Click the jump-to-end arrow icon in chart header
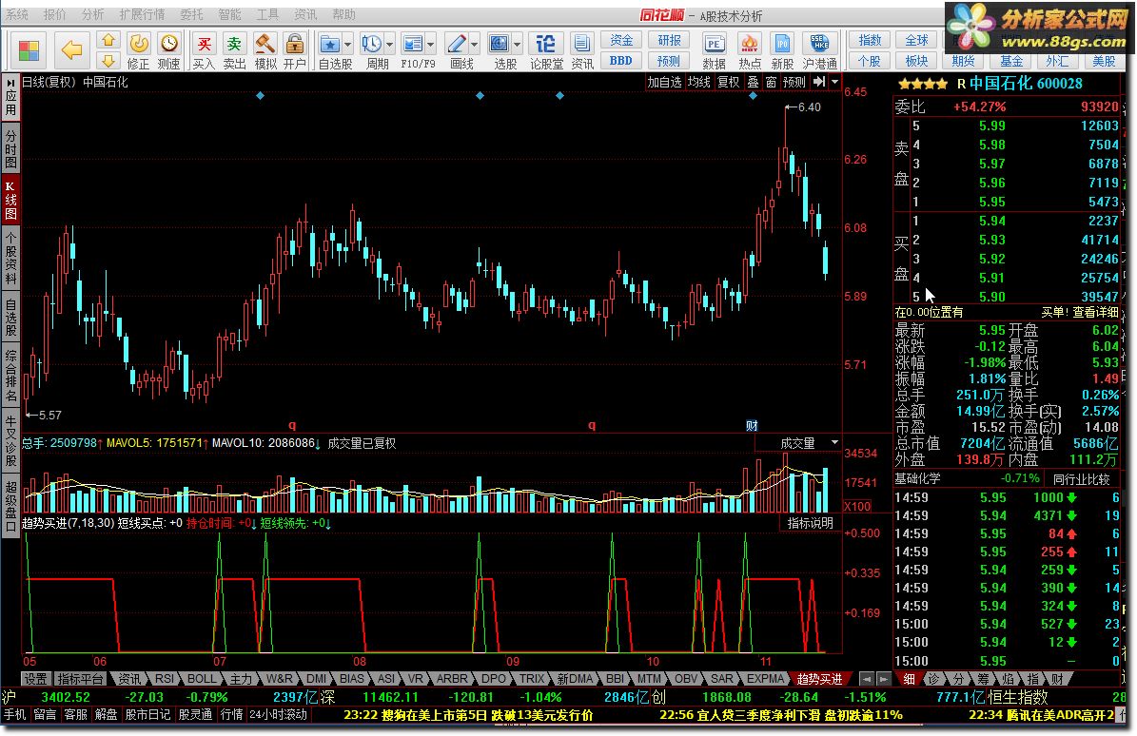Viewport: 1137px width, 736px height. coord(818,82)
